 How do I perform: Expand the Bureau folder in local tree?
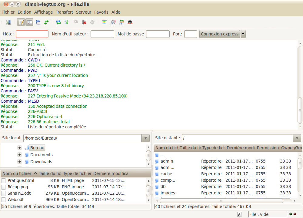coord(19,148)
